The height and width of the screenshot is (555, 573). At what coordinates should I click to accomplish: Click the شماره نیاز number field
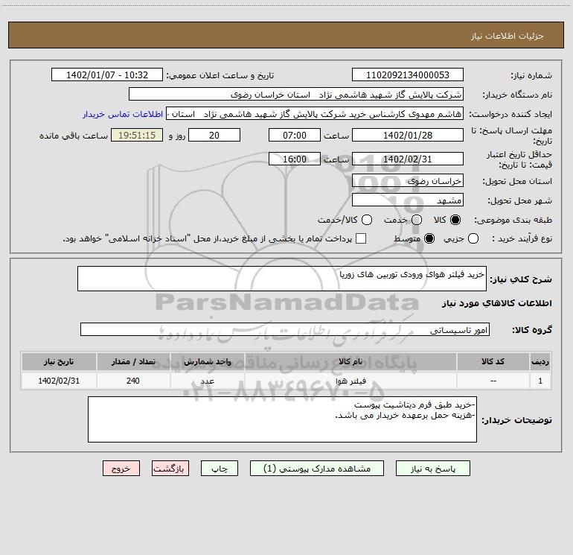click(x=408, y=75)
